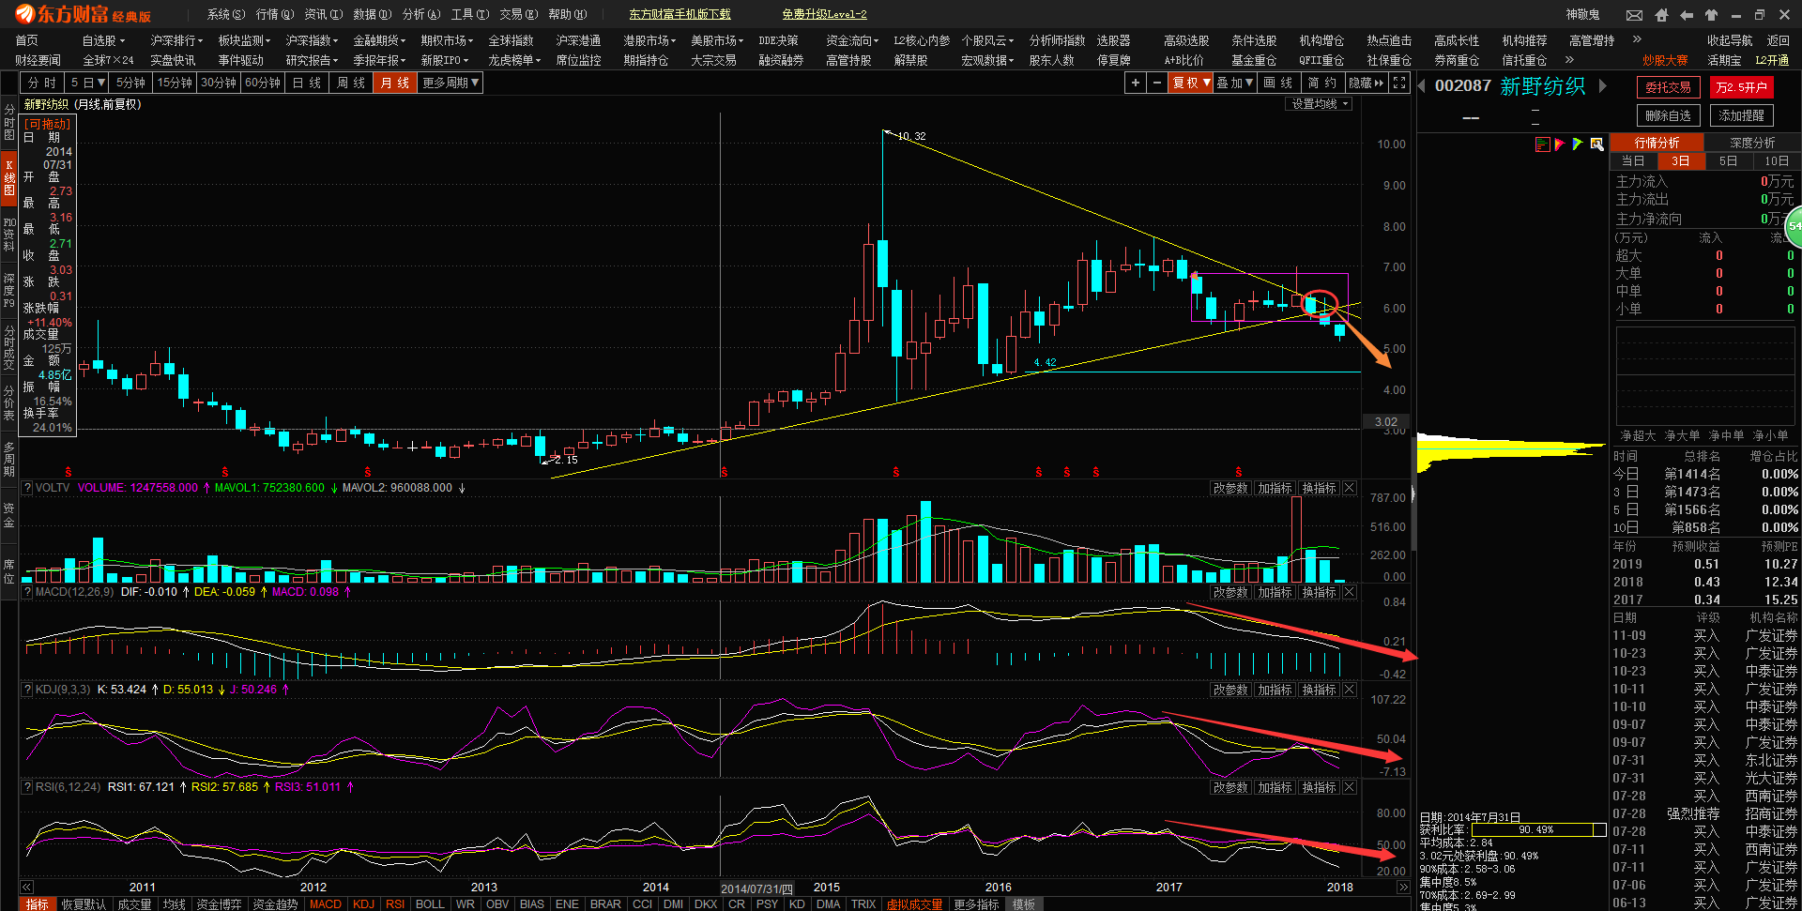Go to previous stock with left arrow
The height and width of the screenshot is (911, 1802).
click(x=1422, y=85)
